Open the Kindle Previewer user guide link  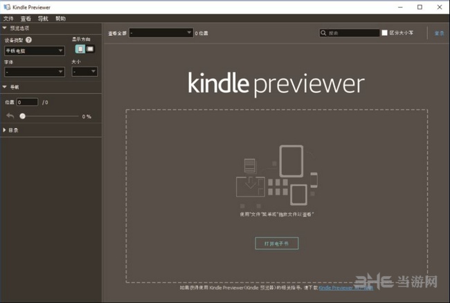[x=346, y=288]
